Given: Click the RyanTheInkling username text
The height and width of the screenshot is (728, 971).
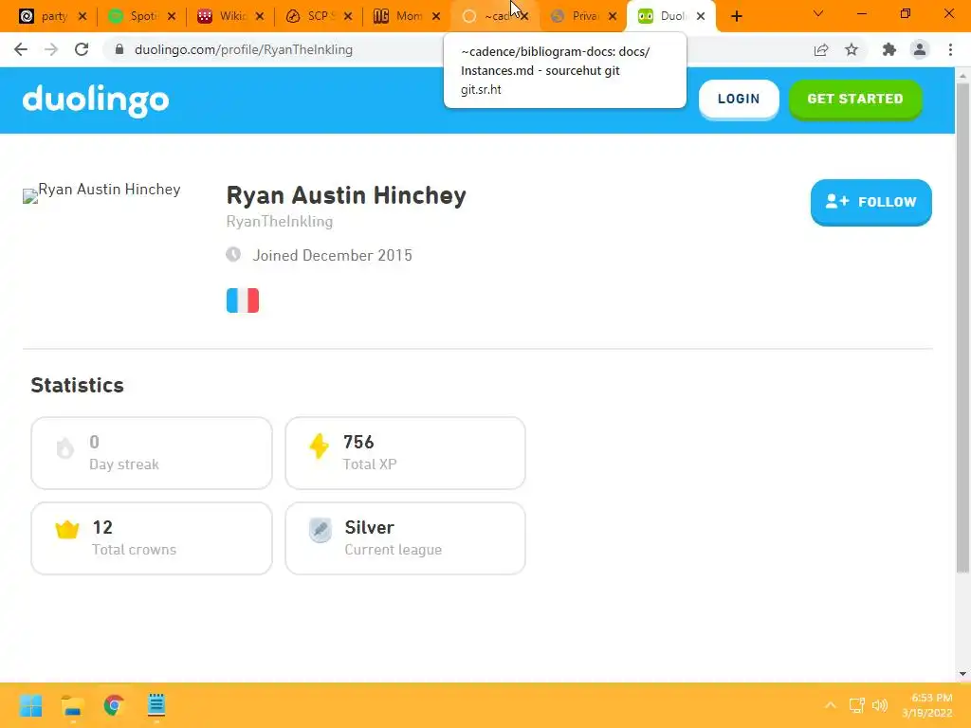Looking at the screenshot, I should click(x=280, y=221).
